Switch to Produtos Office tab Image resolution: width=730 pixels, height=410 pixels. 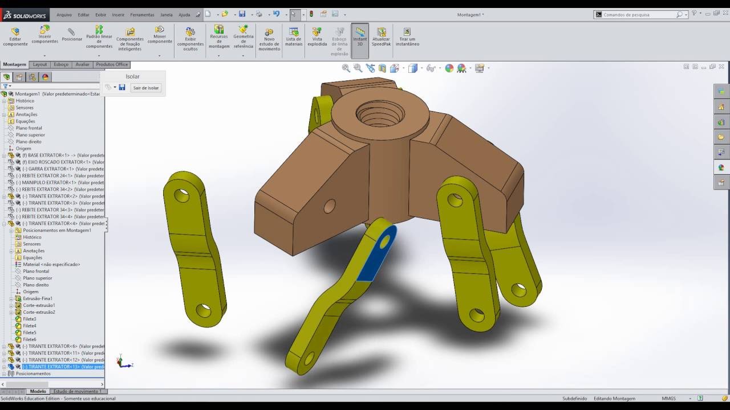point(112,64)
